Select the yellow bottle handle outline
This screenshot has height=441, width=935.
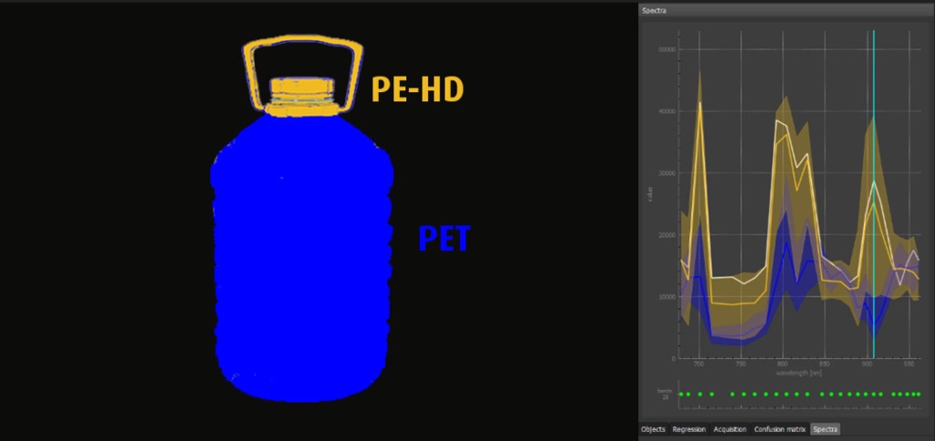(301, 46)
